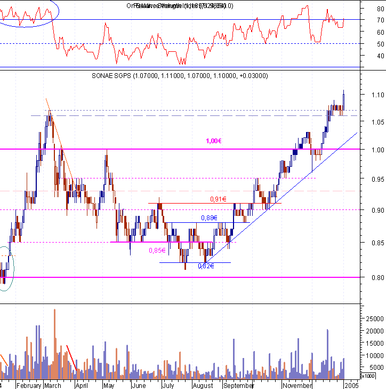Click the August label on the time axis
Image resolution: width=386 pixels, height=389 pixels.
[x=203, y=386]
